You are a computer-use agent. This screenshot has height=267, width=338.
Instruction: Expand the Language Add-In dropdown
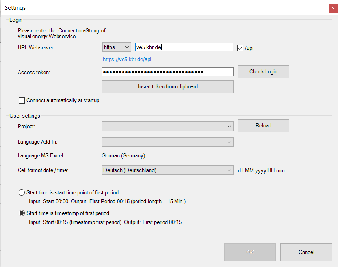pyautogui.click(x=167, y=142)
